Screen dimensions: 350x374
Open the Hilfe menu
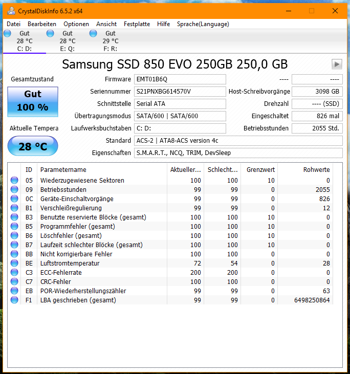[x=163, y=24]
